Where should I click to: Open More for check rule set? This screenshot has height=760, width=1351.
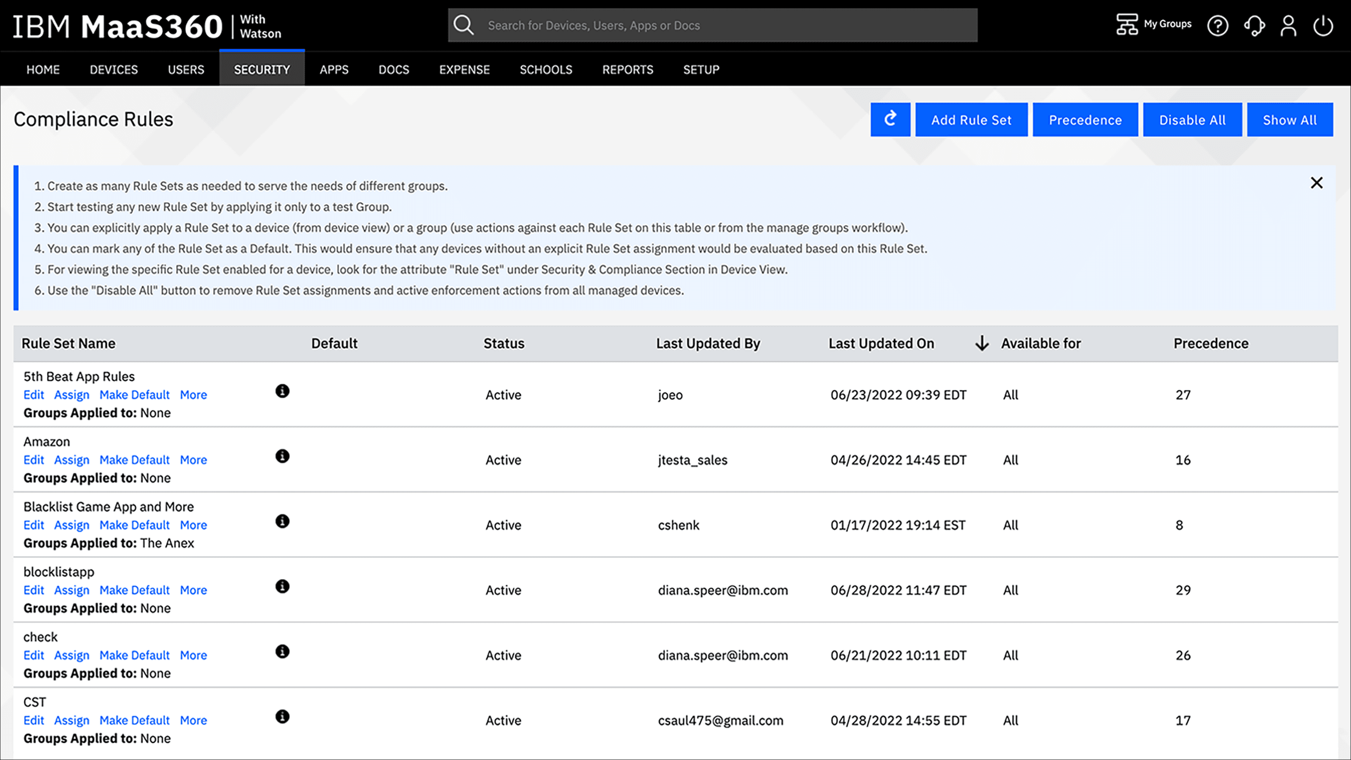pyautogui.click(x=193, y=655)
